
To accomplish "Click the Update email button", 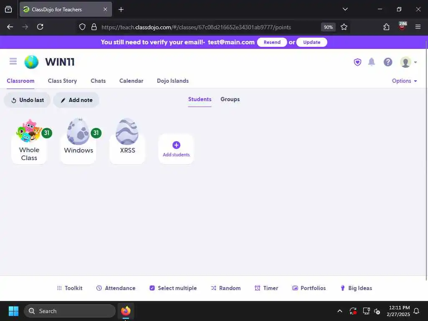I will click(x=311, y=42).
